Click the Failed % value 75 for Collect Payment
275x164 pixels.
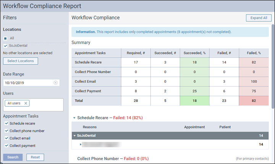point(254,91)
